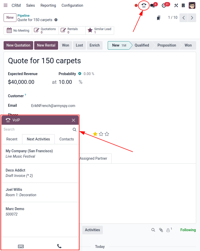
Task: Toggle the first priority star on the lead
Action: tap(95, 134)
